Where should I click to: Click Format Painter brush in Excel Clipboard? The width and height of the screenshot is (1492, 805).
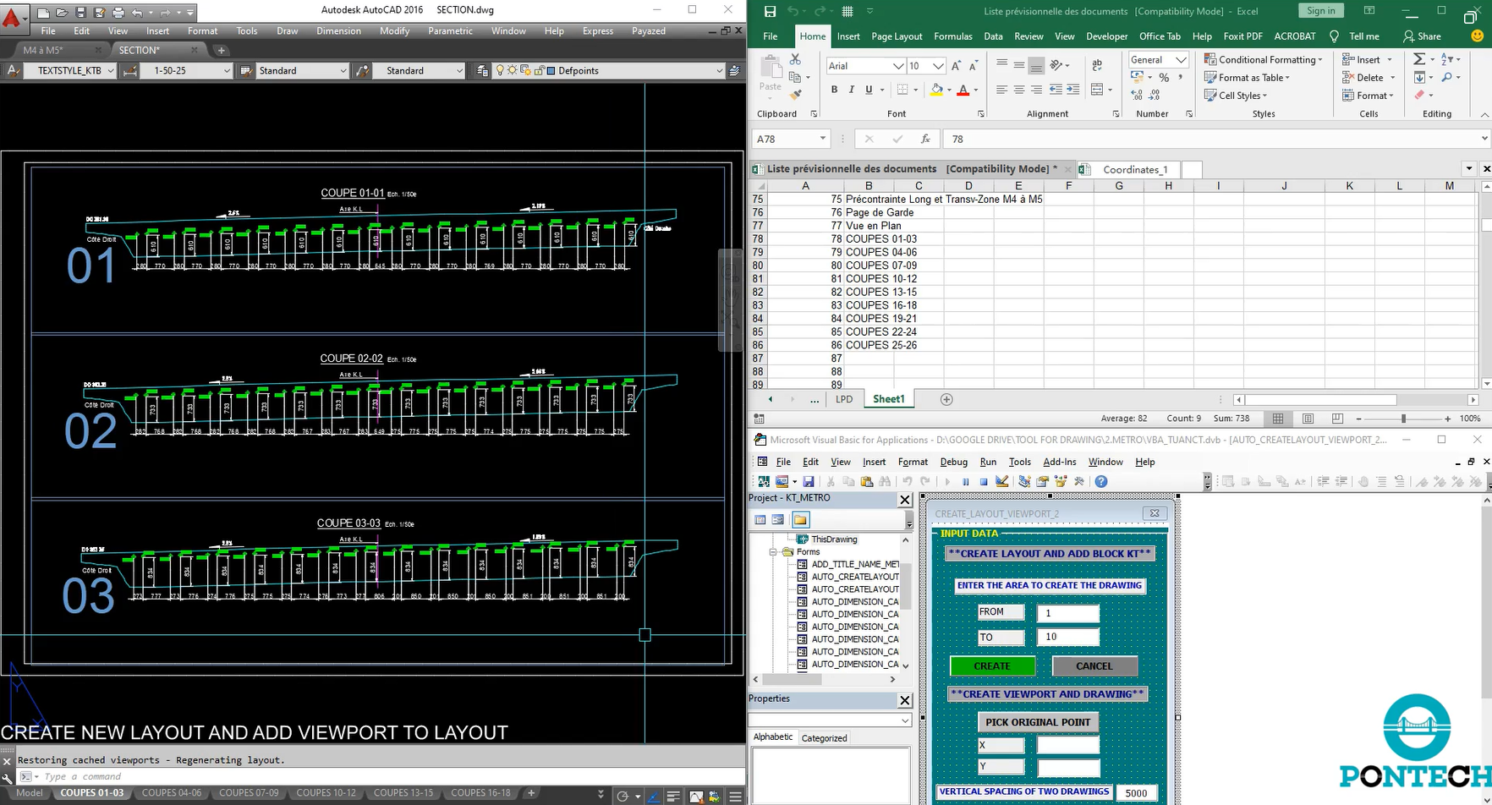(795, 95)
